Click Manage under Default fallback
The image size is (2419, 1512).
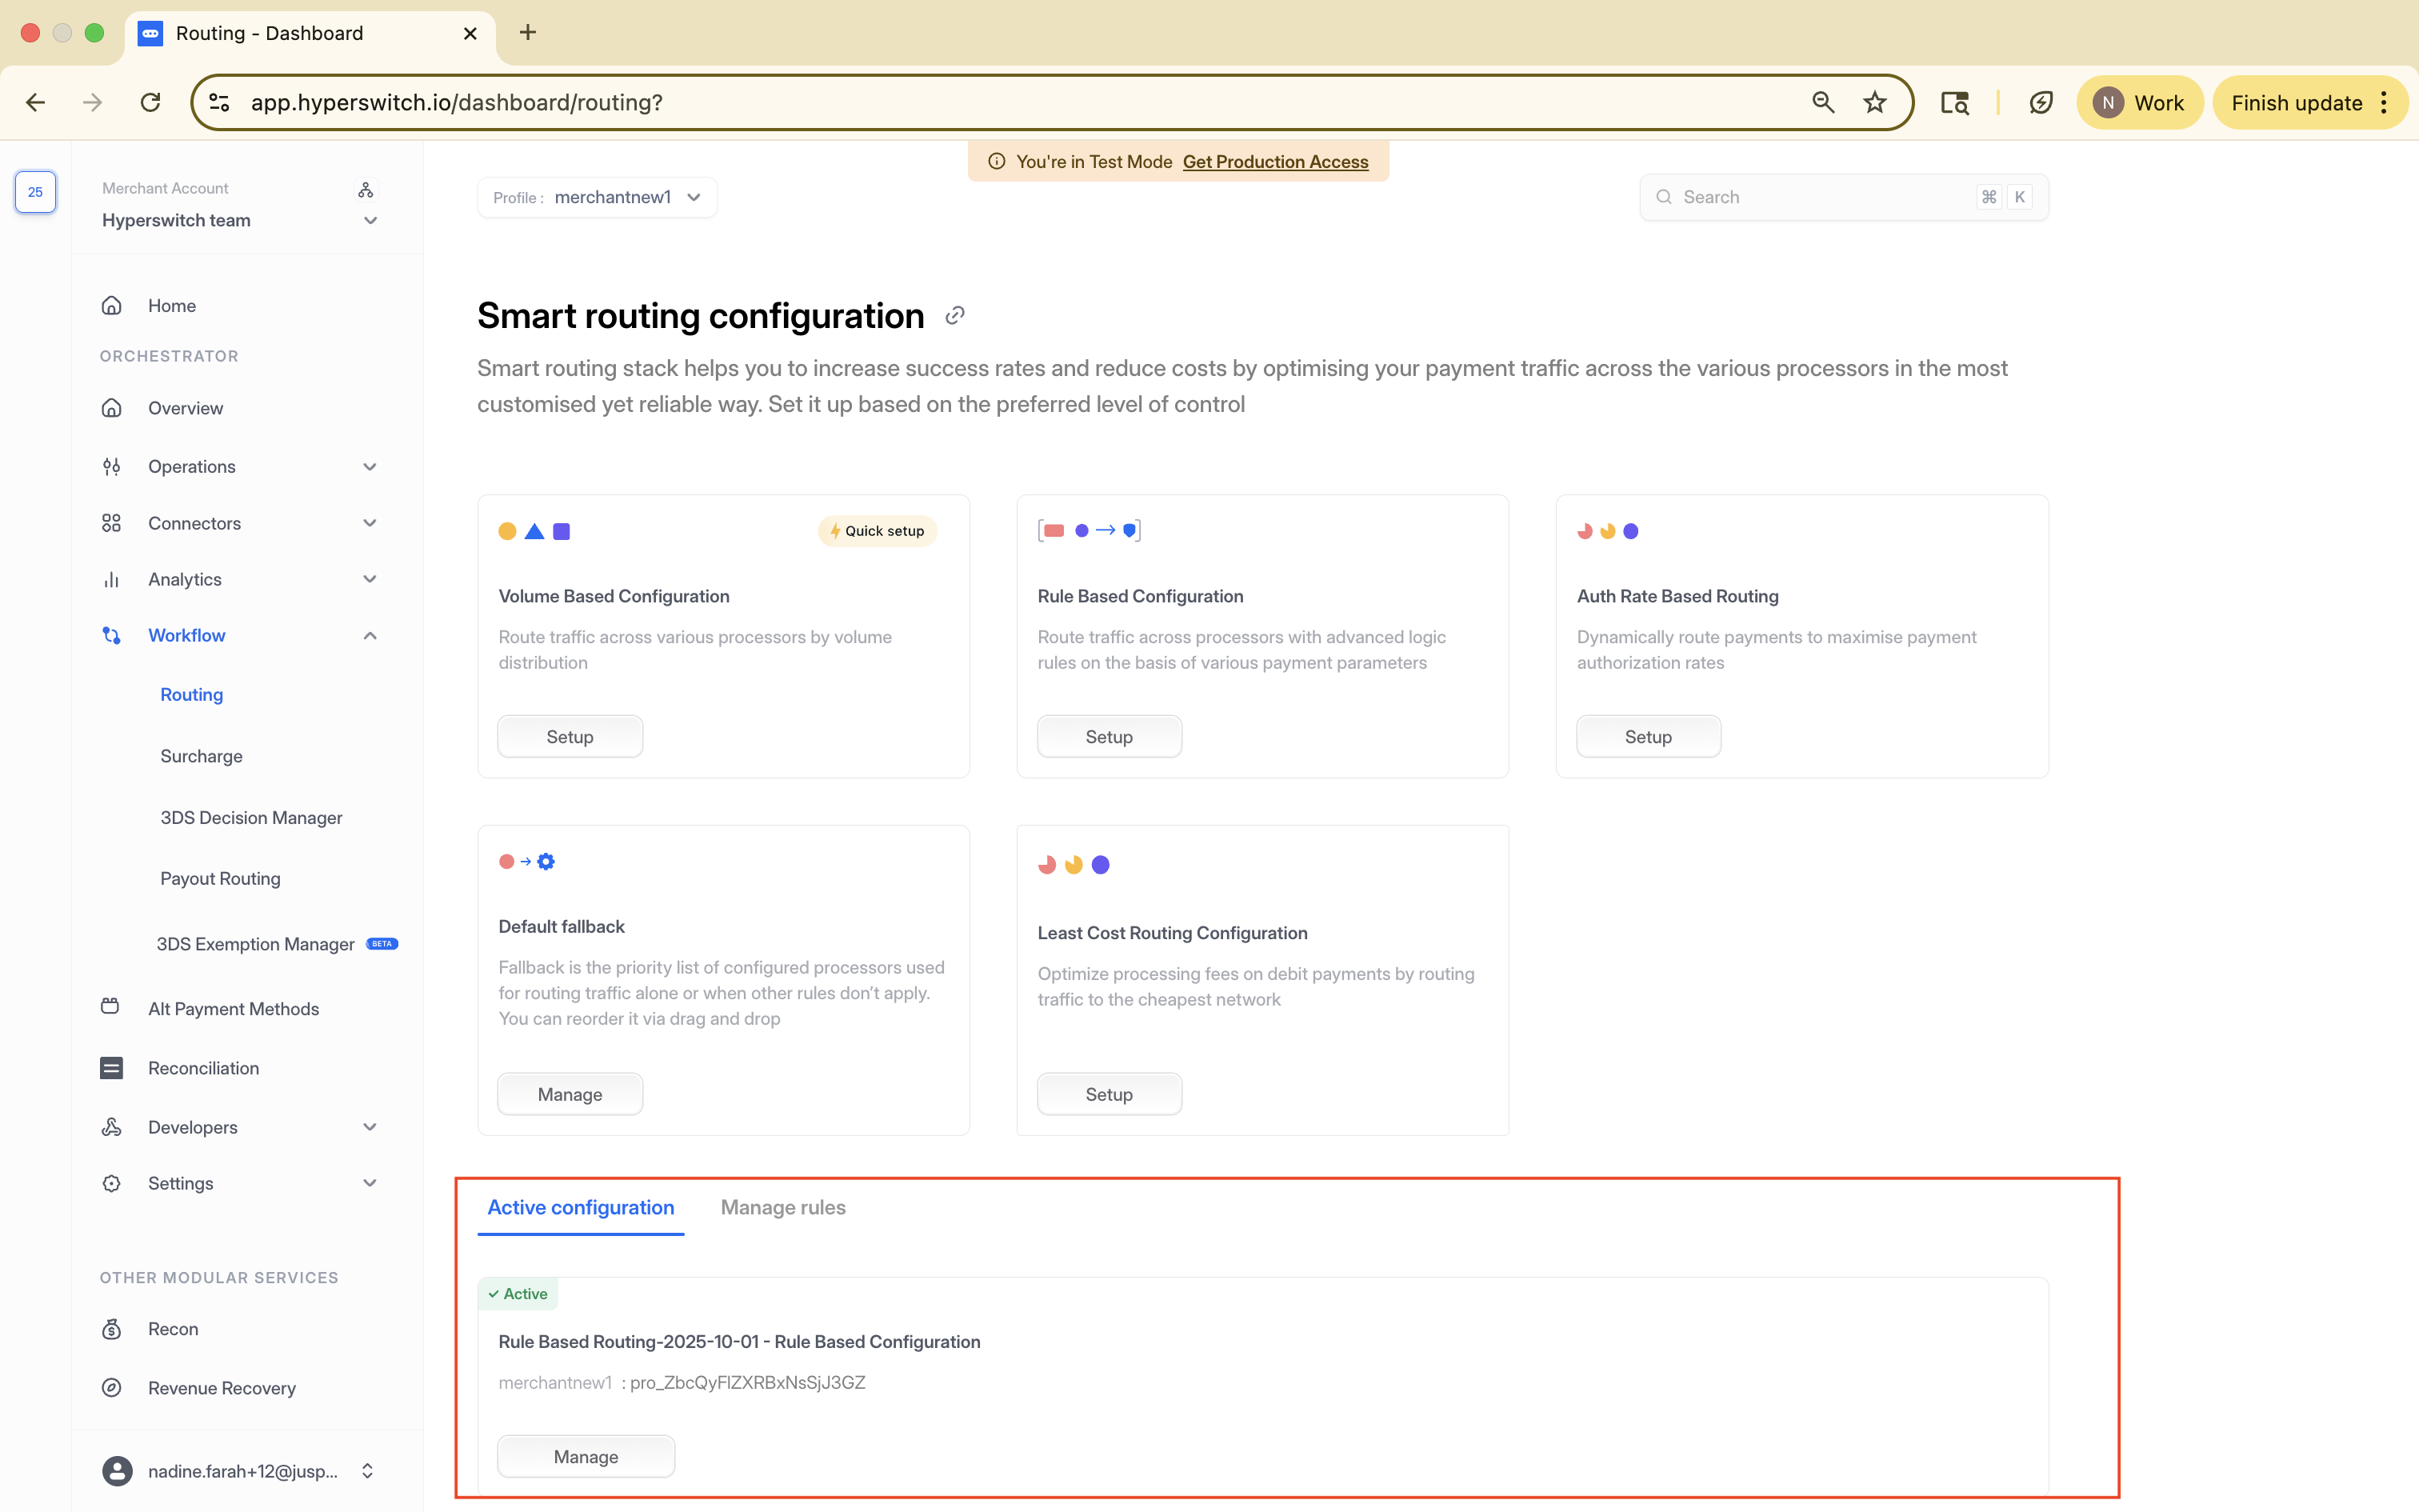[x=570, y=1094]
